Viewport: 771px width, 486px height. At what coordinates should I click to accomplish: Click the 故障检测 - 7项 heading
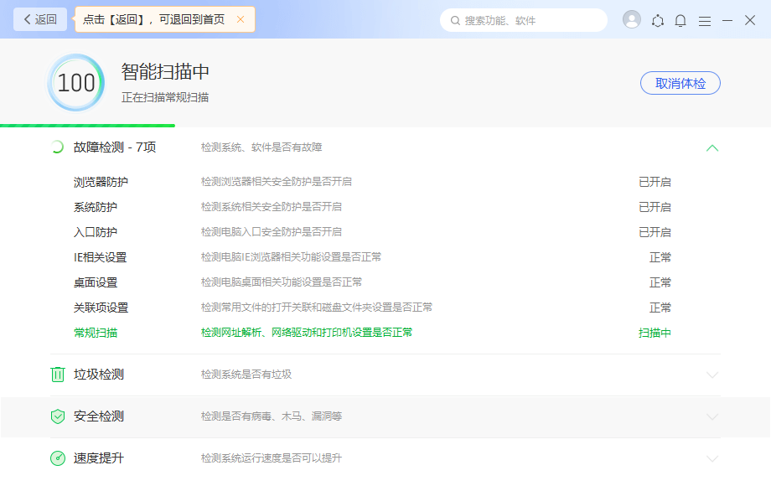(115, 147)
